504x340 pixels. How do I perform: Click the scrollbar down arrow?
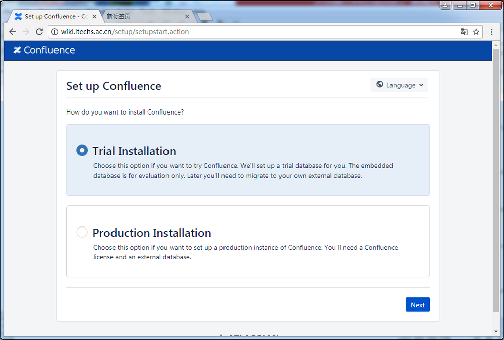[x=496, y=331]
